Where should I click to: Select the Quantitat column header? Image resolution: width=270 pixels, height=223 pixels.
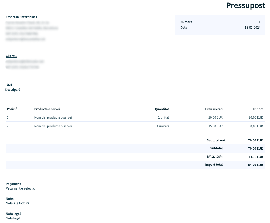tap(162, 109)
